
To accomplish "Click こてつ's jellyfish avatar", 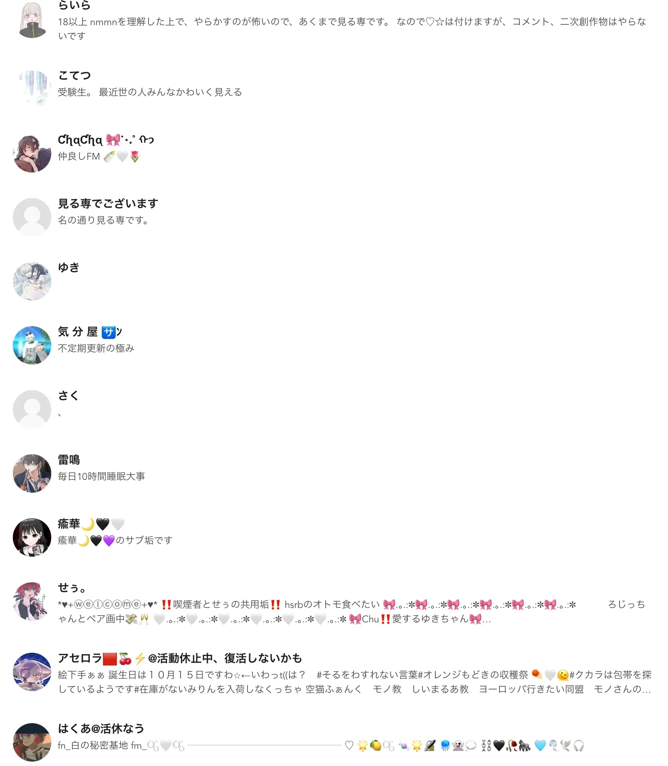I will coord(32,89).
